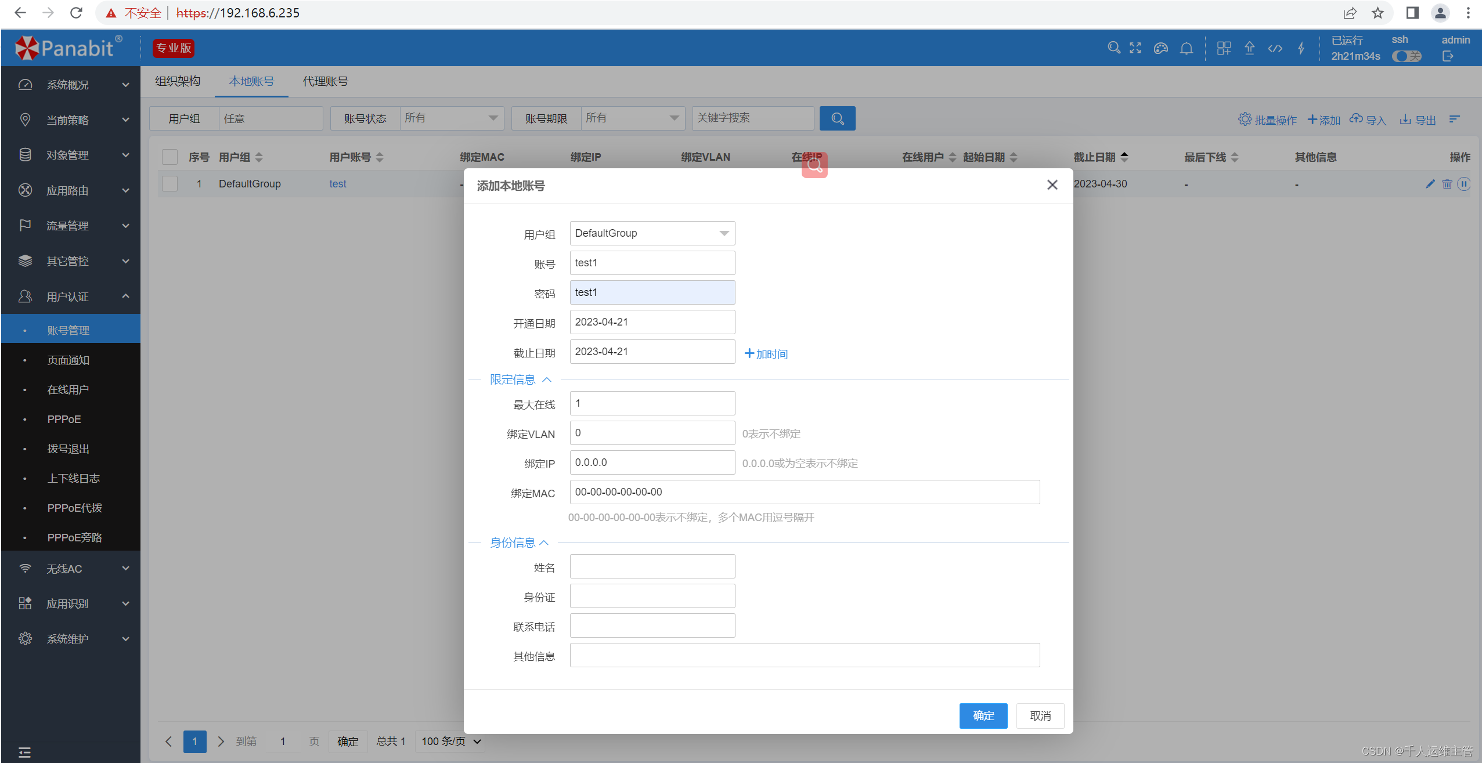Switch to the 组织架构 tab
1482x763 pixels.
[x=178, y=81]
